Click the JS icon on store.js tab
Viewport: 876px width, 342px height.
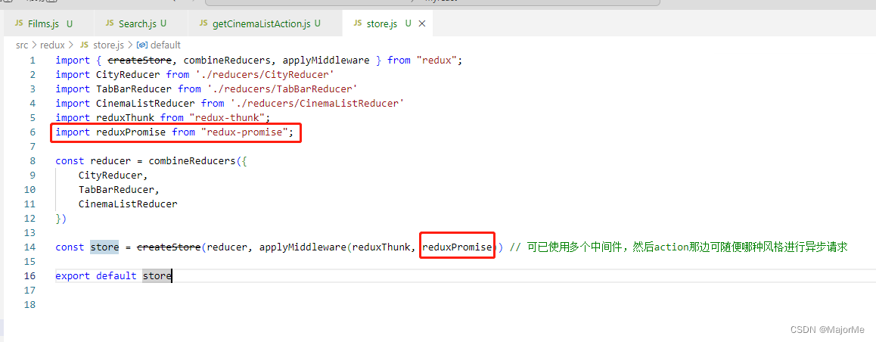coord(358,23)
